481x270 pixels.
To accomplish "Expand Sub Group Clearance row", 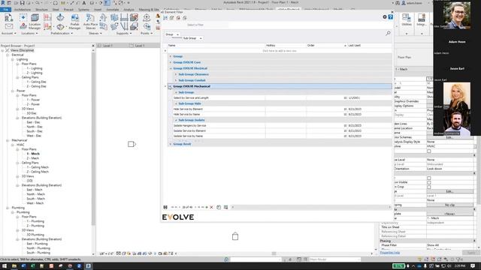I will click(176, 74).
